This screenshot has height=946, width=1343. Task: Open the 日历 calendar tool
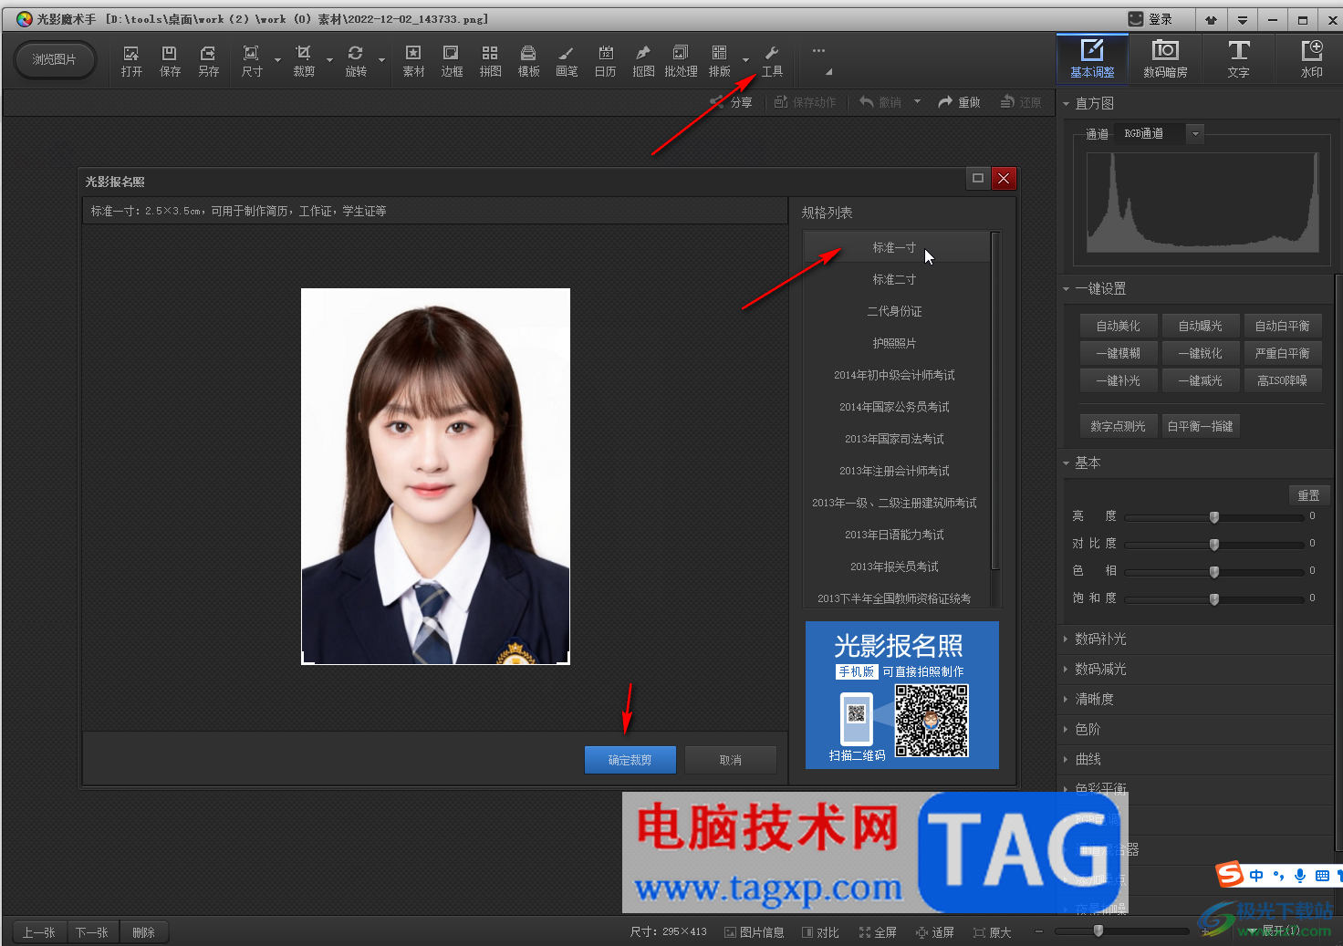605,60
